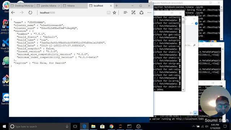The image size is (231, 130).
Task: Open the command prompt taskbar icon
Action: point(129,126)
